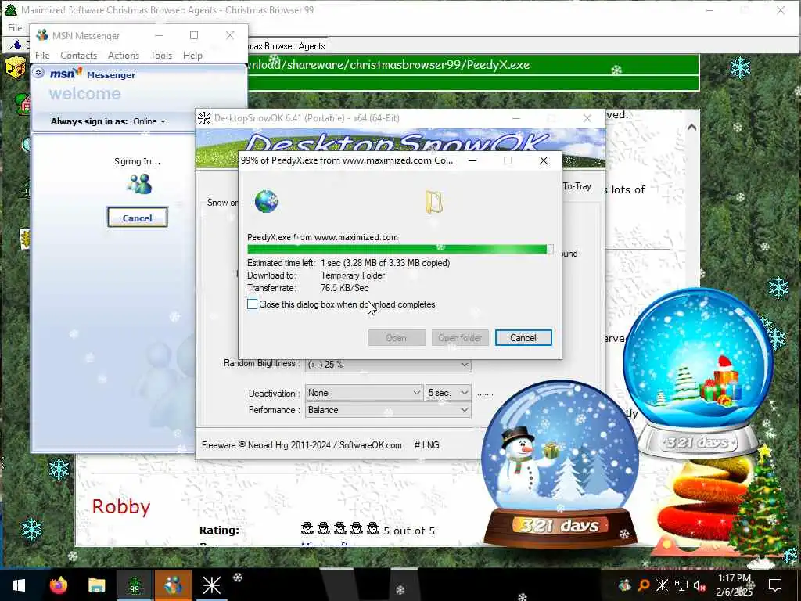Click the MSN buddies icon under Signing In
The width and height of the screenshot is (801, 601).
pyautogui.click(x=139, y=184)
